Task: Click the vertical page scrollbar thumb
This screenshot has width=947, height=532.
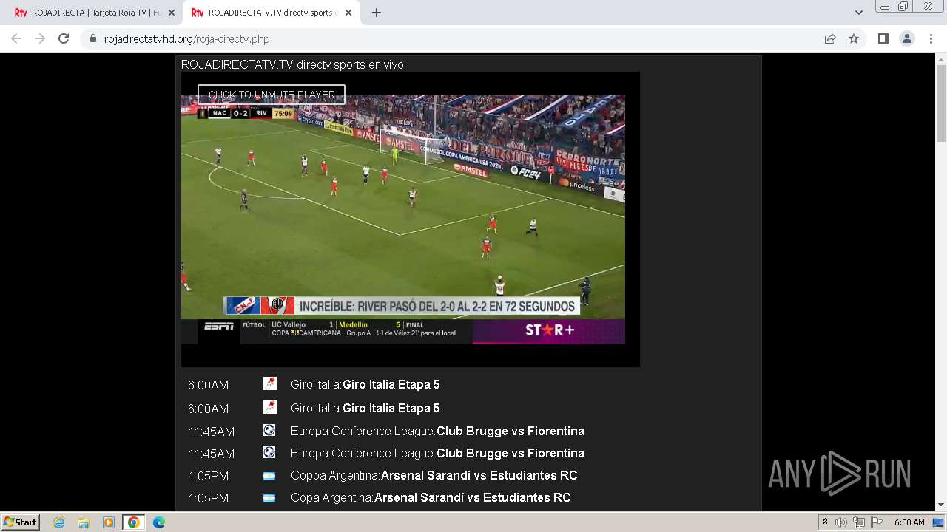Action: tap(941, 103)
